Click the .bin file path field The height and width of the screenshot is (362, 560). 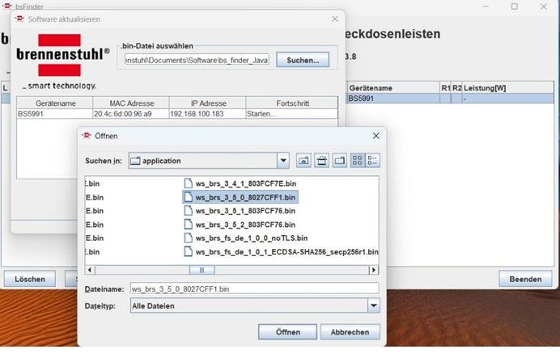(197, 60)
